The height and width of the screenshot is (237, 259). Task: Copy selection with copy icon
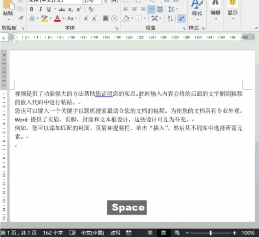click(x=20, y=9)
